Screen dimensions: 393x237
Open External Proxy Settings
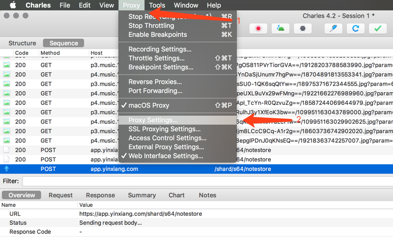(177, 147)
